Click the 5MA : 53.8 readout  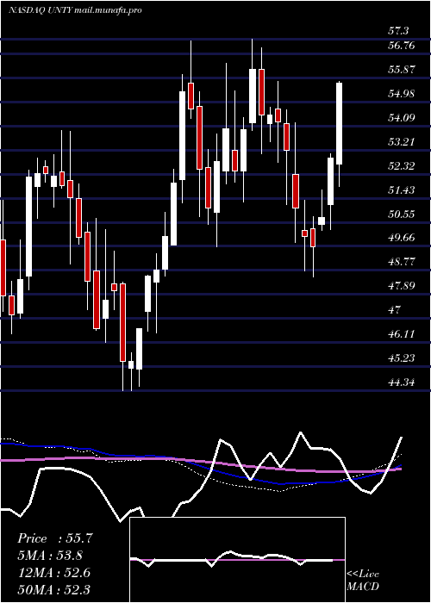[x=50, y=556]
